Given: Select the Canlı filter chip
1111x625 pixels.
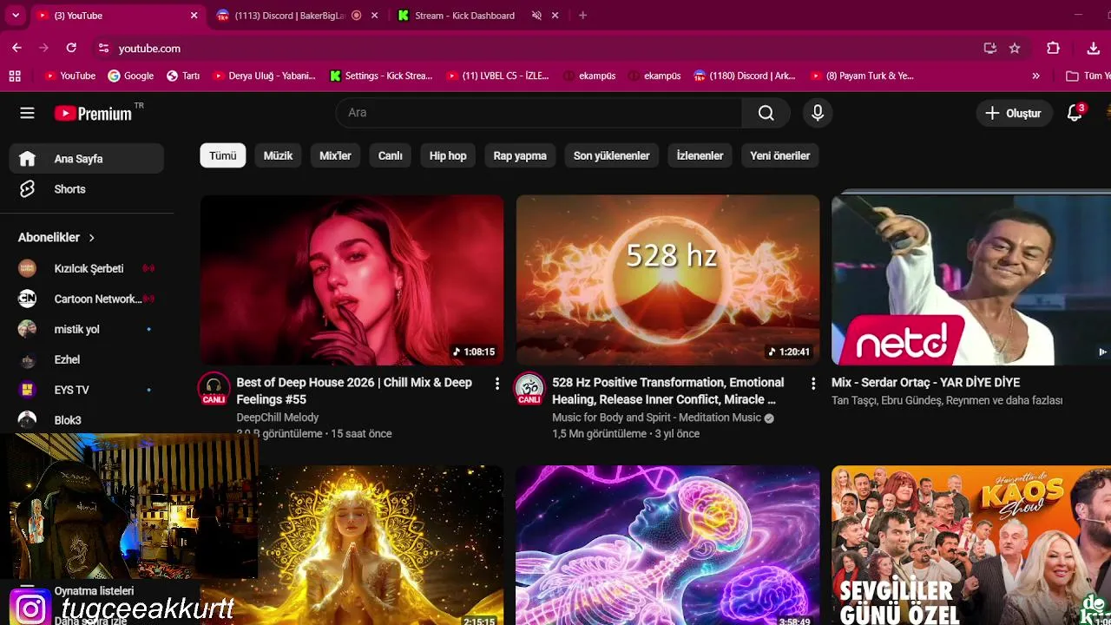Looking at the screenshot, I should 390,155.
